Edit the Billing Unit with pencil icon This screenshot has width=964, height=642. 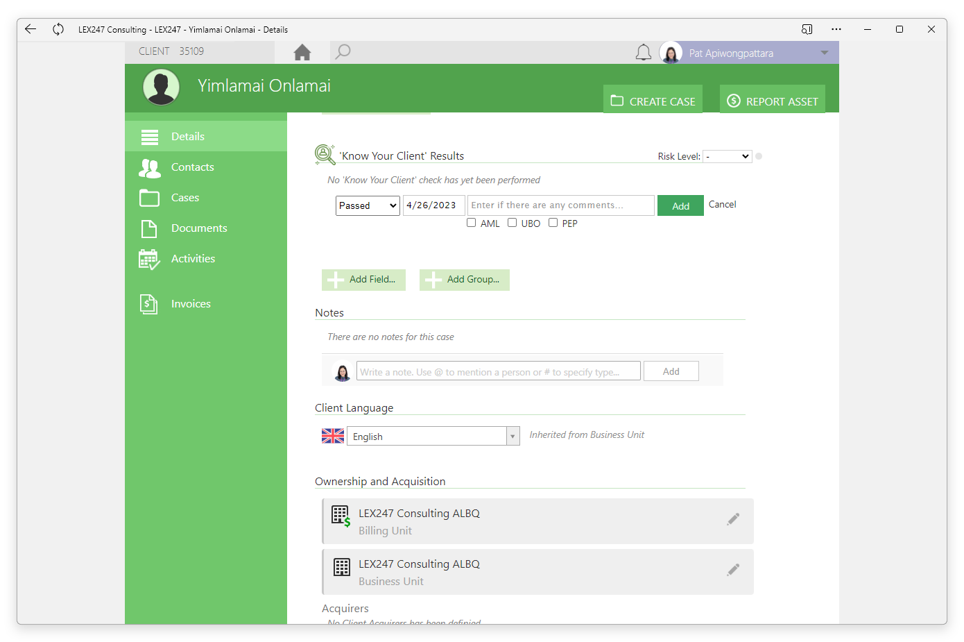click(733, 519)
